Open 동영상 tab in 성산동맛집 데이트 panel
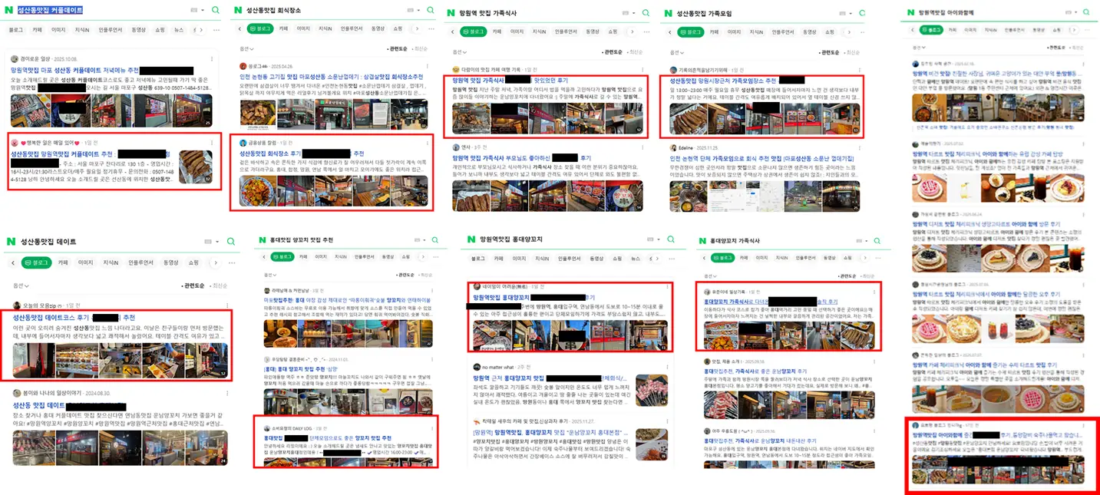The image size is (1100, 495). tap(171, 262)
